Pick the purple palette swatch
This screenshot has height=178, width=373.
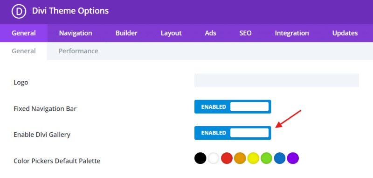(x=293, y=158)
